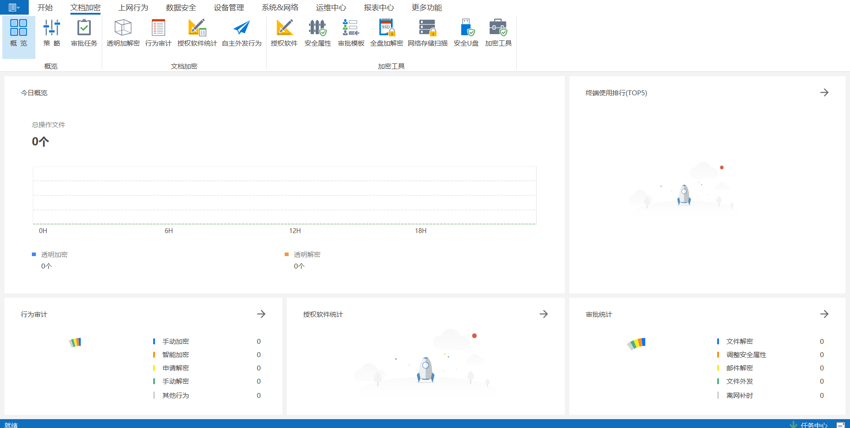The image size is (850, 428).
Task: Switch to the 报表中心 tab
Action: 379,8
